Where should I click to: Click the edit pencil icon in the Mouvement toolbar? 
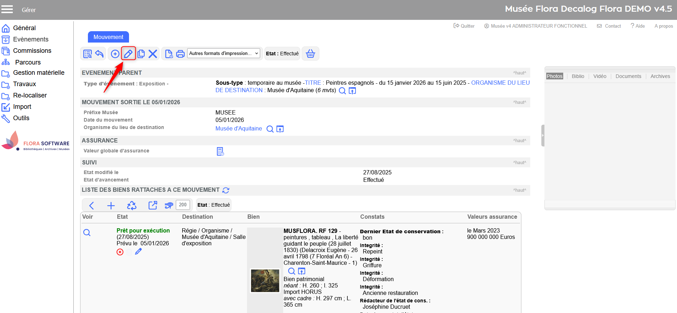click(x=128, y=54)
